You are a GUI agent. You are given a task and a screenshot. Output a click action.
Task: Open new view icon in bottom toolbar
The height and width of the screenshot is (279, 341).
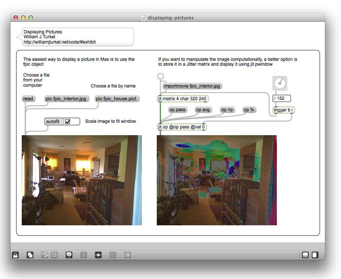(30, 255)
